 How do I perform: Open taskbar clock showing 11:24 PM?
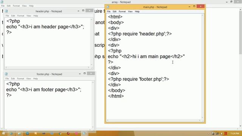click(x=235, y=133)
